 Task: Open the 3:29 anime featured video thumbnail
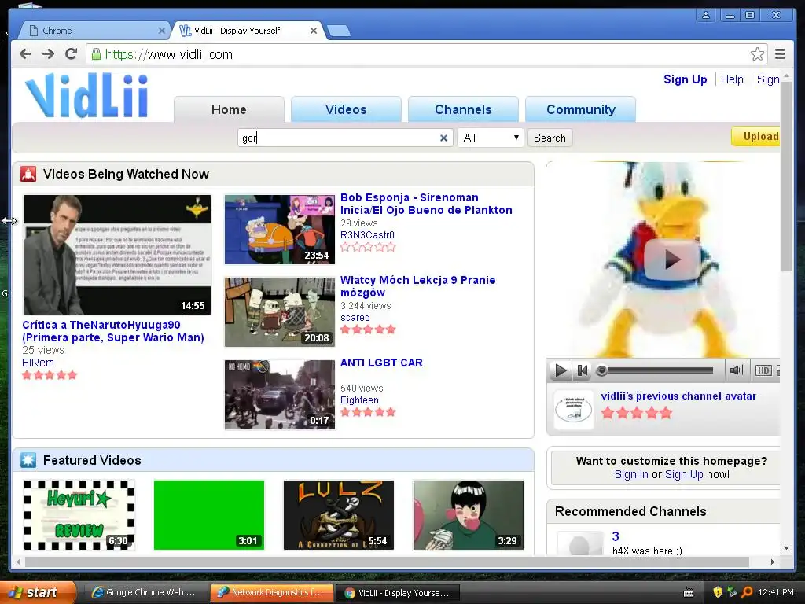point(469,515)
